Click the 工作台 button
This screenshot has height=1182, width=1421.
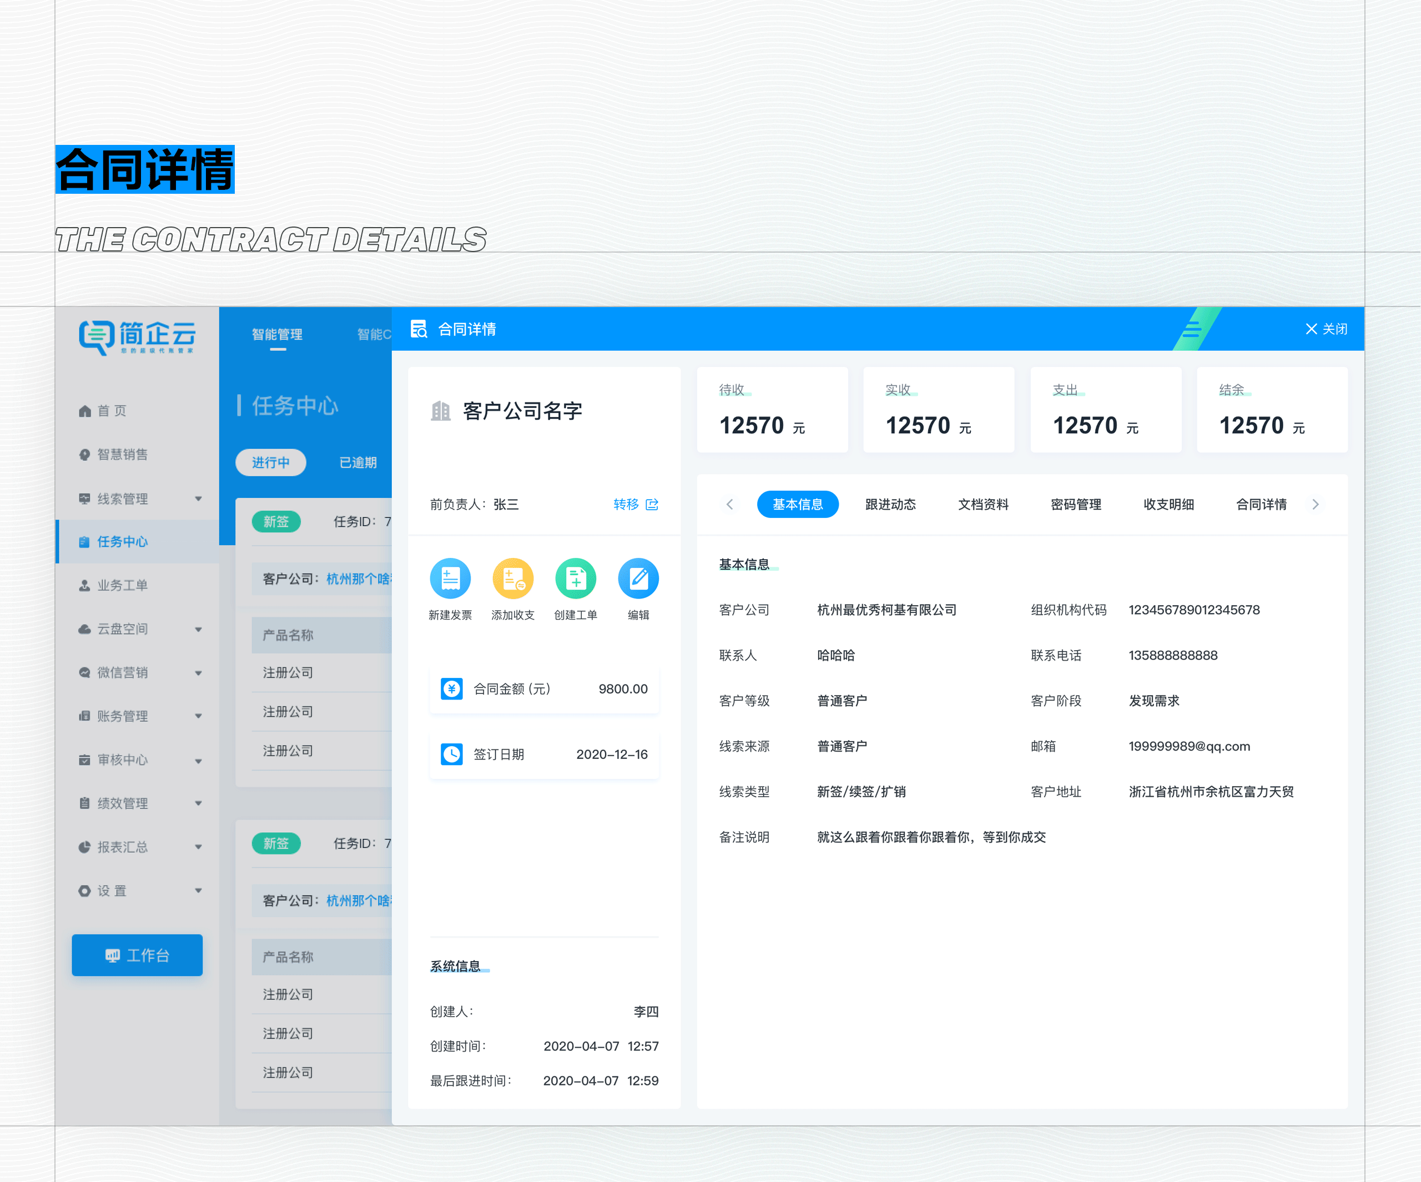(137, 955)
